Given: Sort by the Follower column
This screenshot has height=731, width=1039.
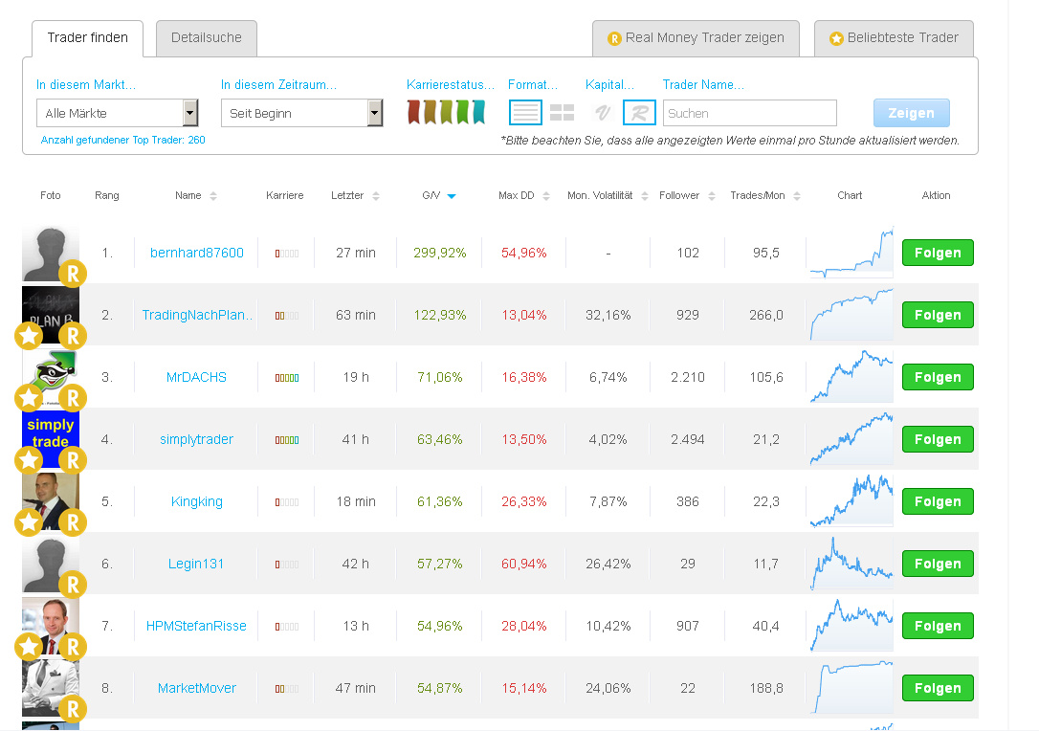Looking at the screenshot, I should pos(686,196).
